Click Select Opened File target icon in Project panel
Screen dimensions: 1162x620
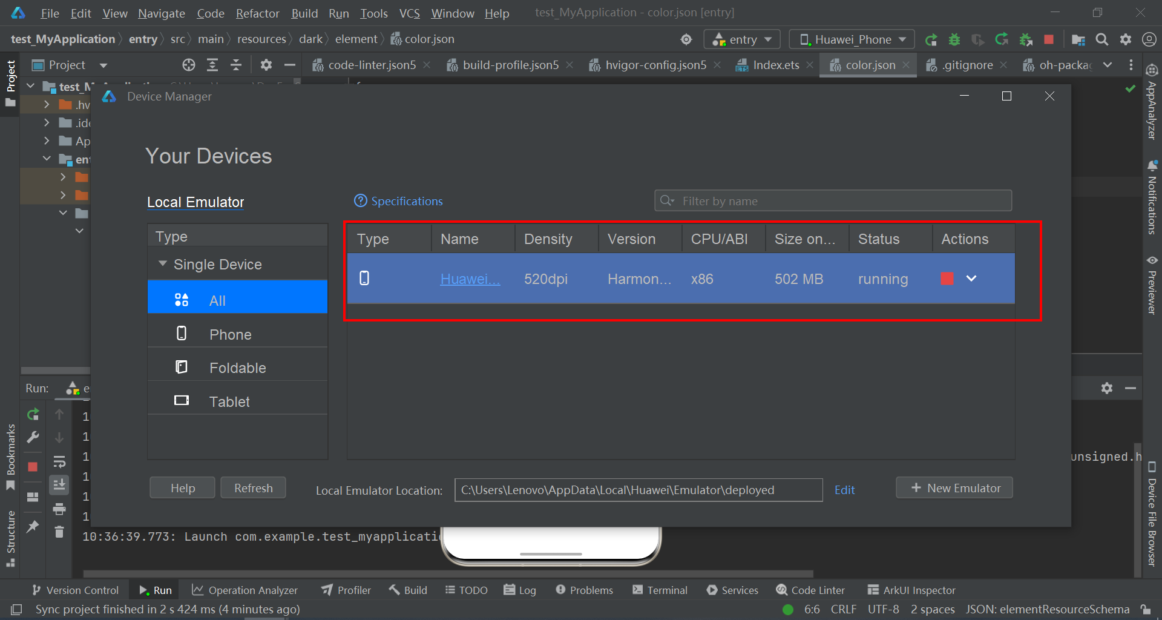189,65
